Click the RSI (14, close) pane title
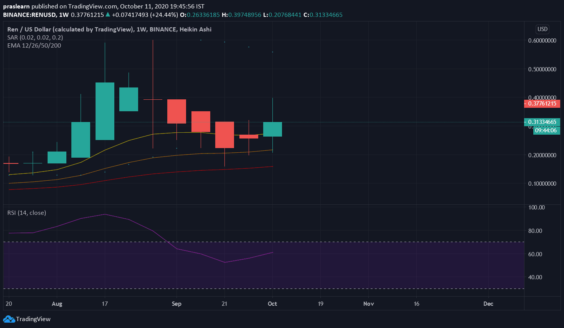The height and width of the screenshot is (328, 564). [x=26, y=213]
